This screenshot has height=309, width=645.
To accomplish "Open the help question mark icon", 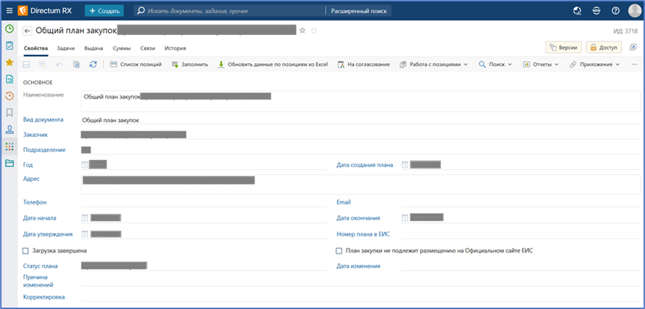I will (x=615, y=11).
